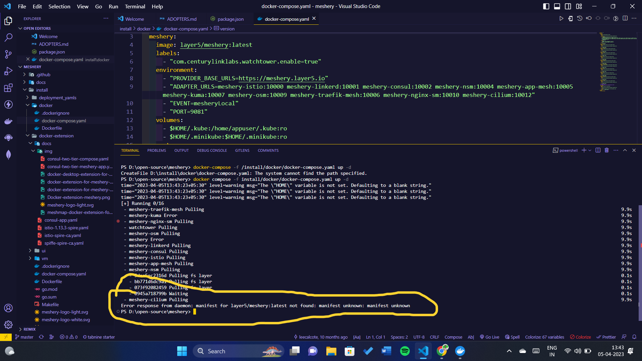Open the Extensions view

(8, 88)
